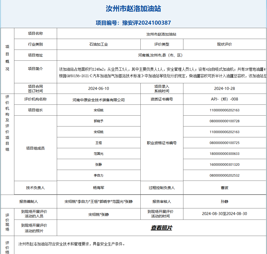Select the 石油加工业 cell
This screenshot has height=254, width=267.
98,44
